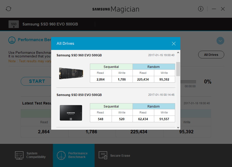The width and height of the screenshot is (232, 167).
Task: Click the 2017-01-15 19:00:40 timestamp in the dialog
Action: [x=161, y=55]
